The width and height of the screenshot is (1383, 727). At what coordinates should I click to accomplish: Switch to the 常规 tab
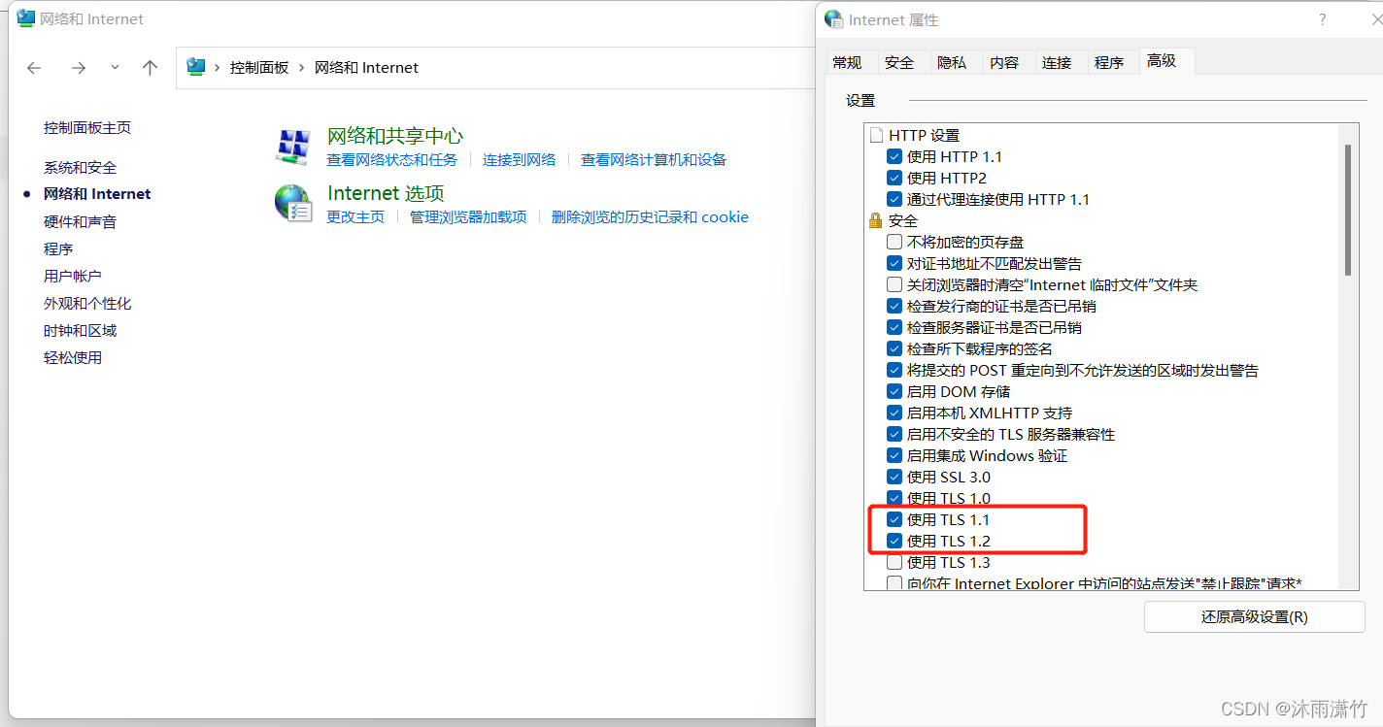(847, 62)
